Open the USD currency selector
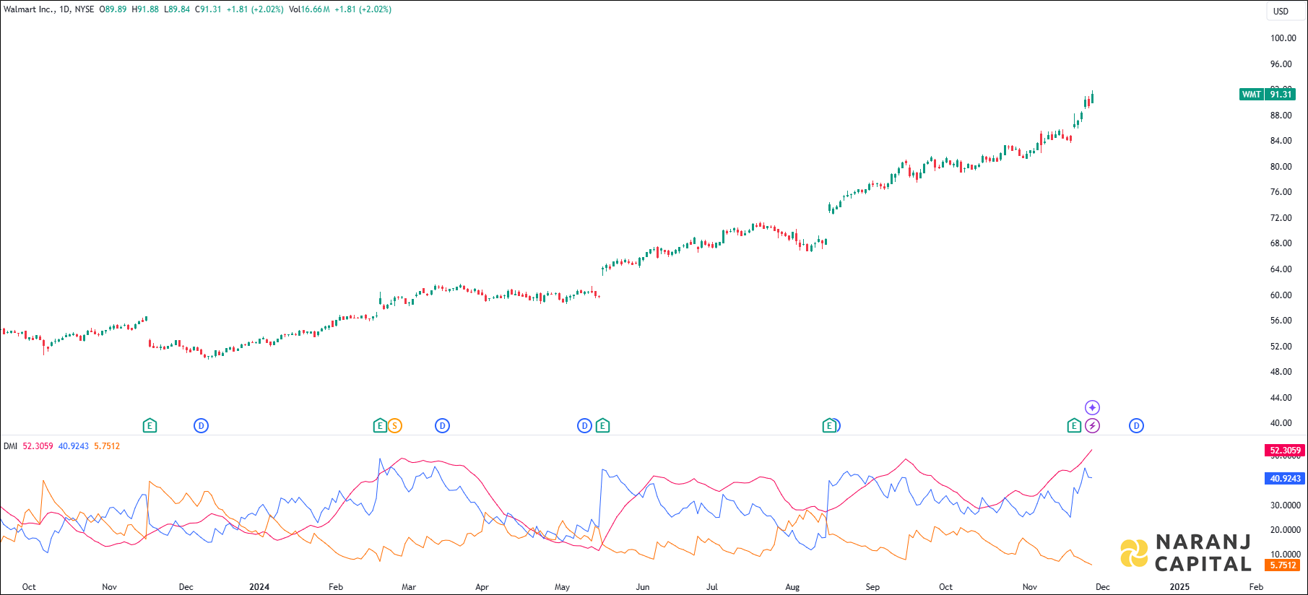This screenshot has height=595, width=1308. [1281, 12]
